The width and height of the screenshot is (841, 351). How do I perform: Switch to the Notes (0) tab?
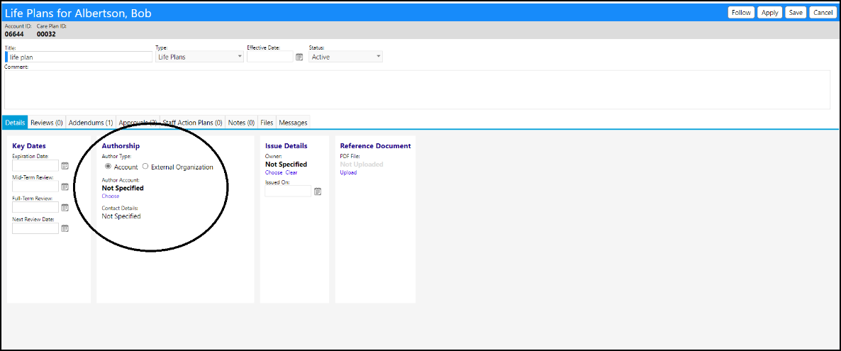pos(241,123)
